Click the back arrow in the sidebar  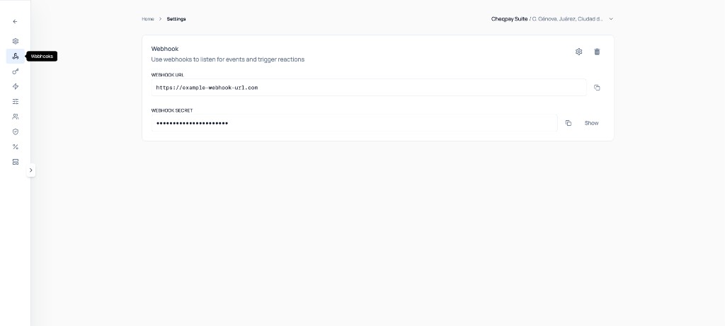coord(16,21)
